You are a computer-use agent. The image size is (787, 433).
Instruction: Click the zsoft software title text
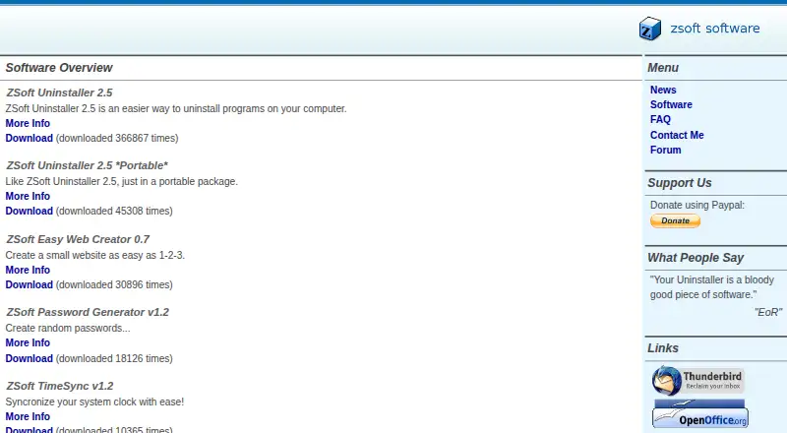coord(715,29)
